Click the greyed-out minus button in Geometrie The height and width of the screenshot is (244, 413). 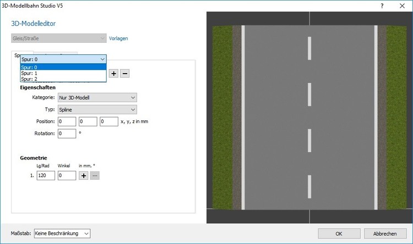pyautogui.click(x=95, y=176)
